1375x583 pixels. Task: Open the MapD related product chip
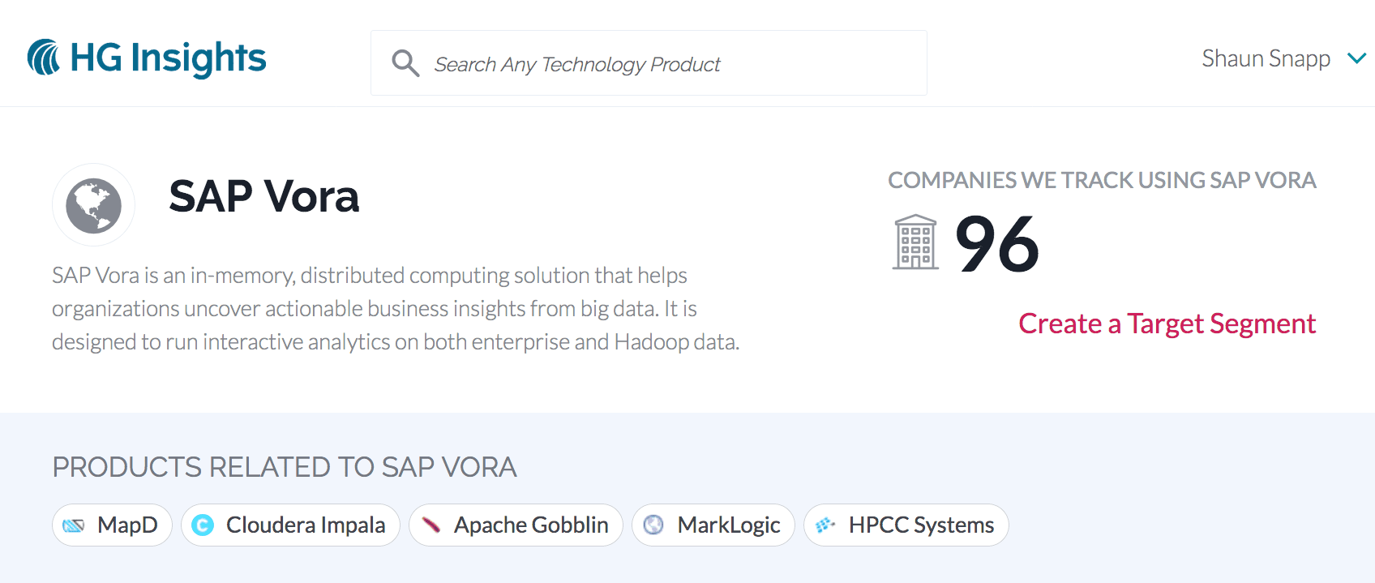(112, 525)
